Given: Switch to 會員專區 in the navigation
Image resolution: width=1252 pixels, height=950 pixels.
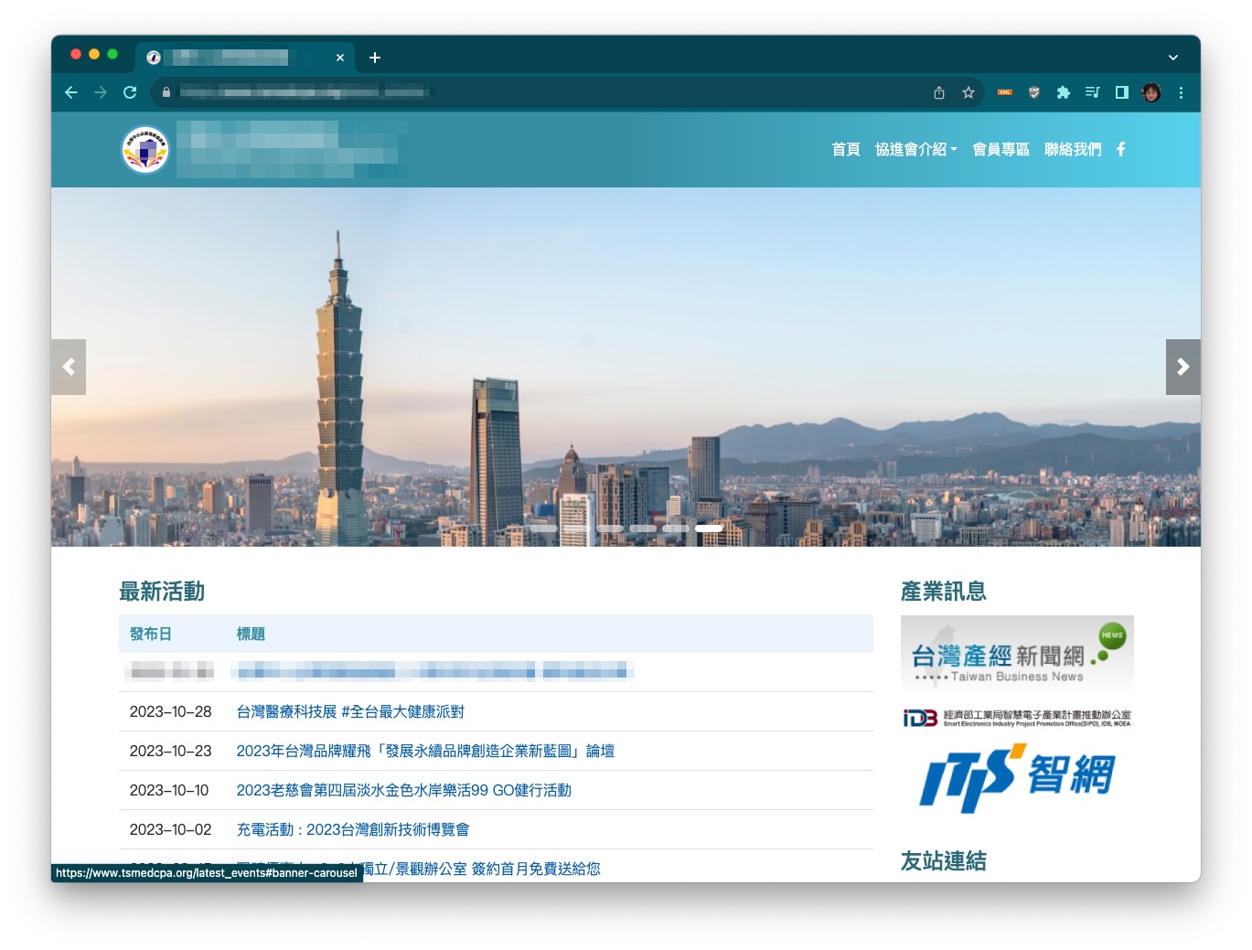Looking at the screenshot, I should coord(1001,149).
